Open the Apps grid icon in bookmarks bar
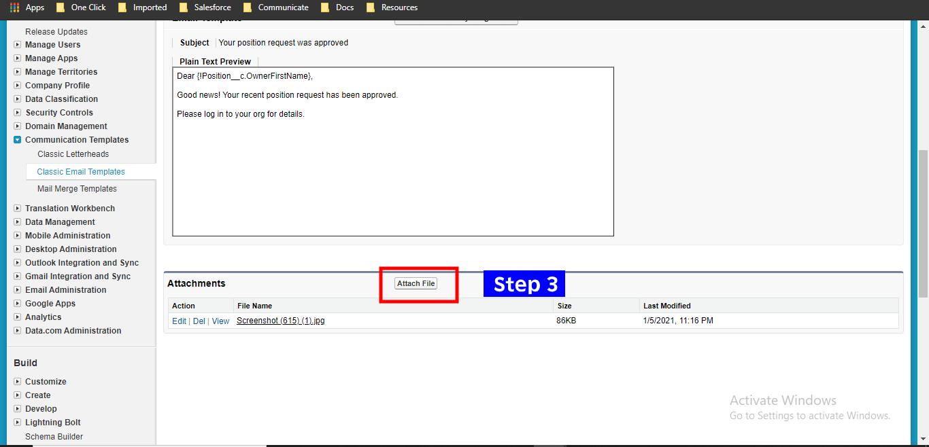 [x=14, y=7]
